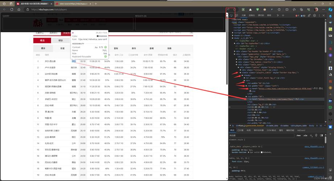The image size is (334, 181).
Task: Open the 投篮 shooting stats tab
Action: click(62, 48)
